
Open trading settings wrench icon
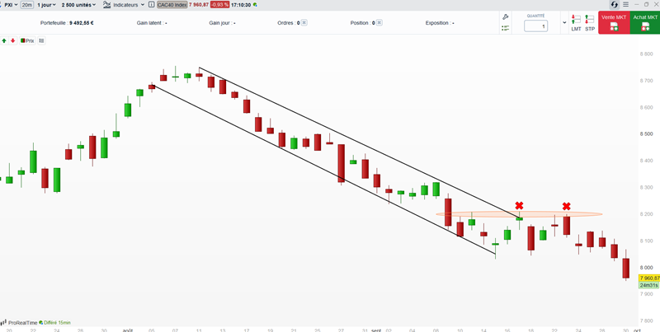coord(506,16)
